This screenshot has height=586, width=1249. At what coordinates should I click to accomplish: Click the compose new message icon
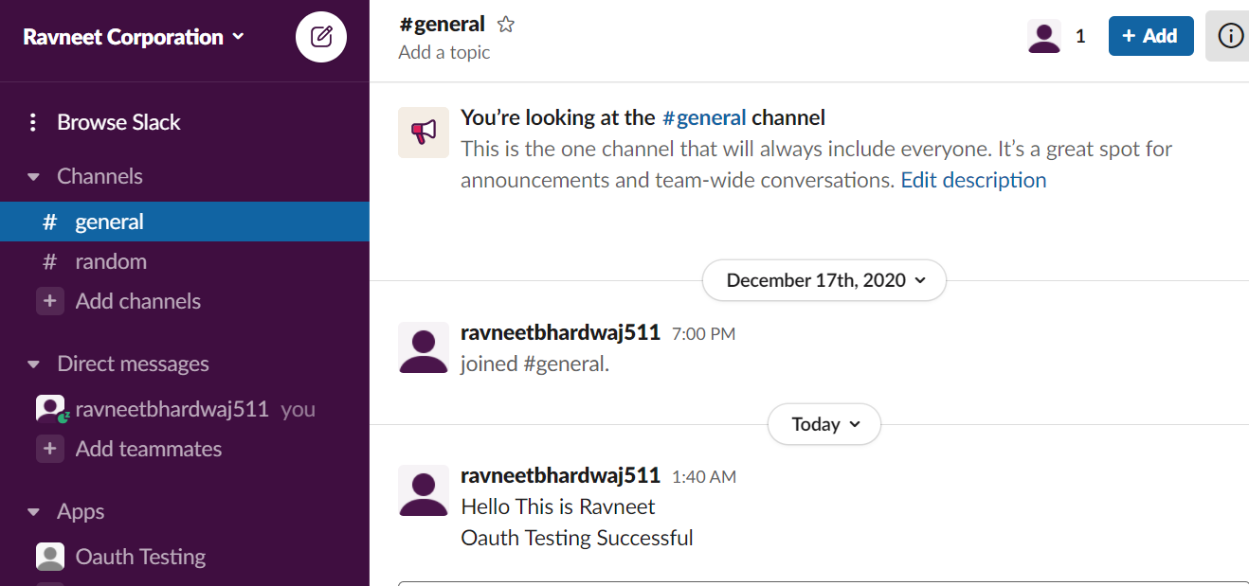(x=321, y=37)
